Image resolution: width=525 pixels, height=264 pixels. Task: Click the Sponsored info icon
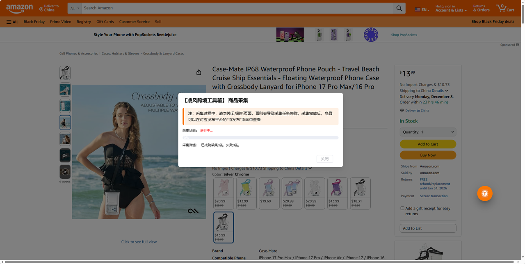[517, 45]
